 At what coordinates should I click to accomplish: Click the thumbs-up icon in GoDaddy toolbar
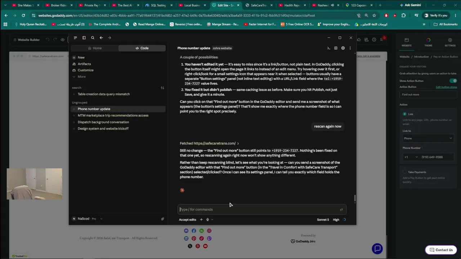click(359, 40)
